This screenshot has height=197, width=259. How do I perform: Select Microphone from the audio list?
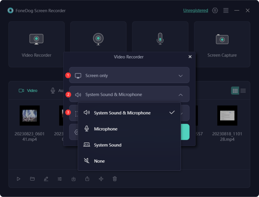point(106,129)
